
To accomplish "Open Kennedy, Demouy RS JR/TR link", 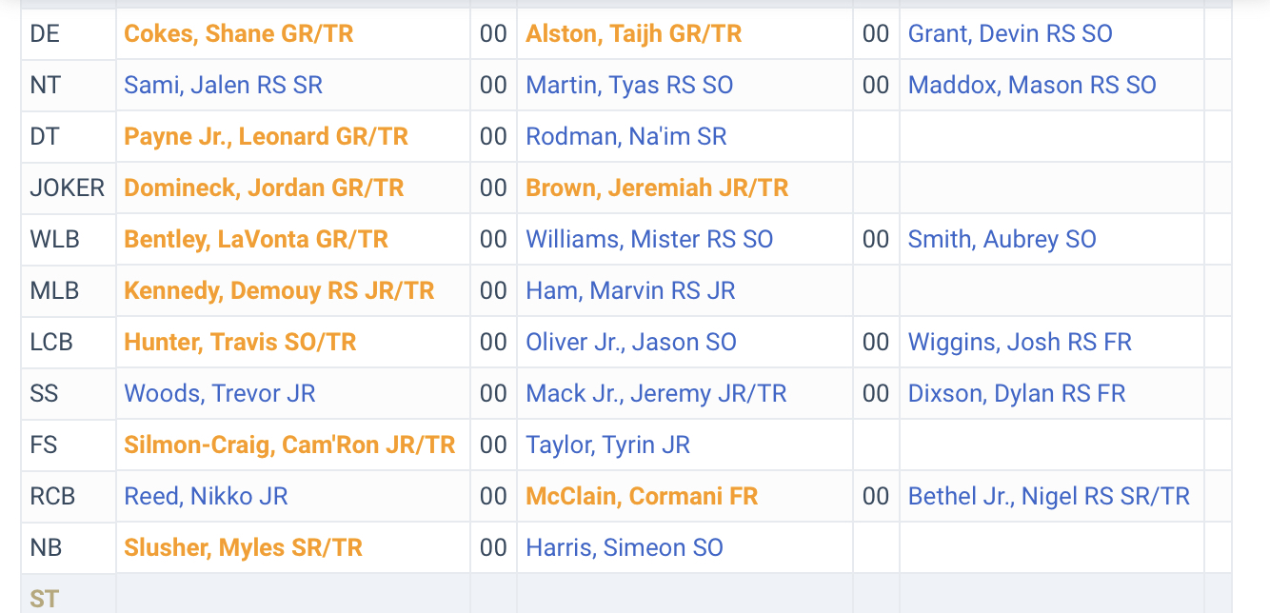I will [x=280, y=290].
